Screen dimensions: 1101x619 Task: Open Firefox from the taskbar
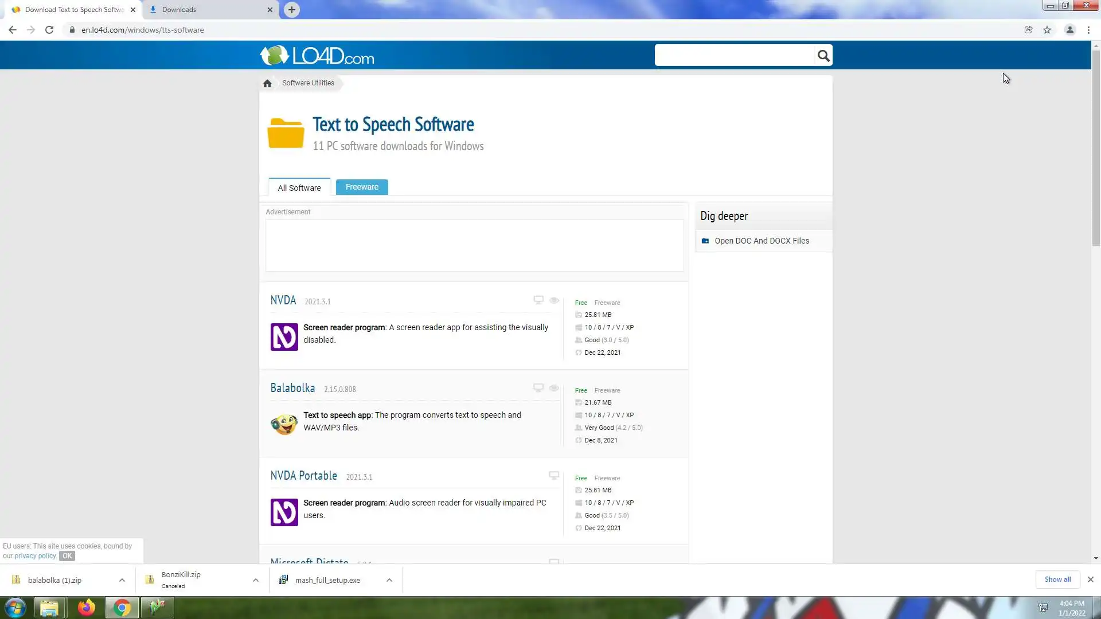[x=86, y=607]
